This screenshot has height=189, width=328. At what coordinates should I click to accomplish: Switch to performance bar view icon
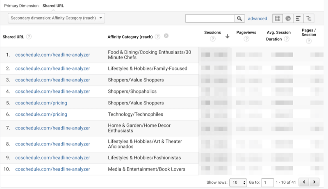click(x=298, y=18)
